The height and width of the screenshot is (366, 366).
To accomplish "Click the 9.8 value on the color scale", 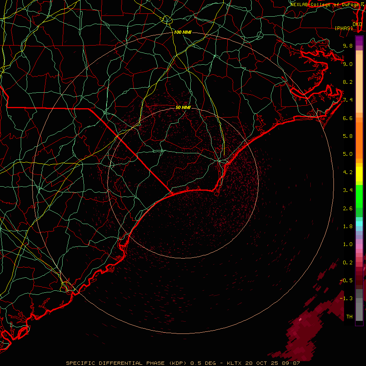I will (348, 46).
